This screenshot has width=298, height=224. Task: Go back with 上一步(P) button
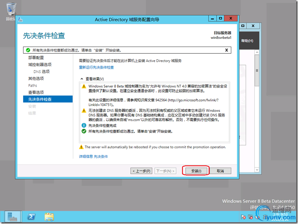pos(141,171)
